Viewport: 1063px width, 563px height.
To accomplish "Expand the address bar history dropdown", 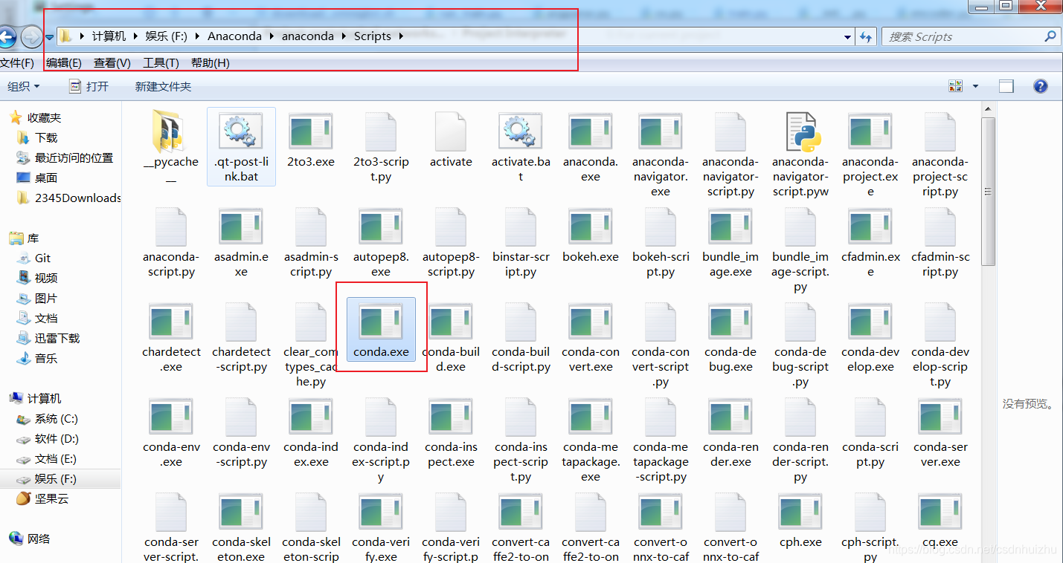I will 848,36.
